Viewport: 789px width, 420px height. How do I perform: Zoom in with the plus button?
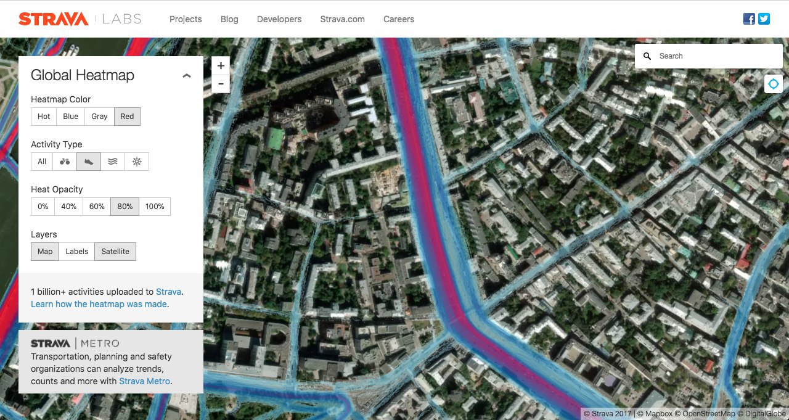[221, 65]
